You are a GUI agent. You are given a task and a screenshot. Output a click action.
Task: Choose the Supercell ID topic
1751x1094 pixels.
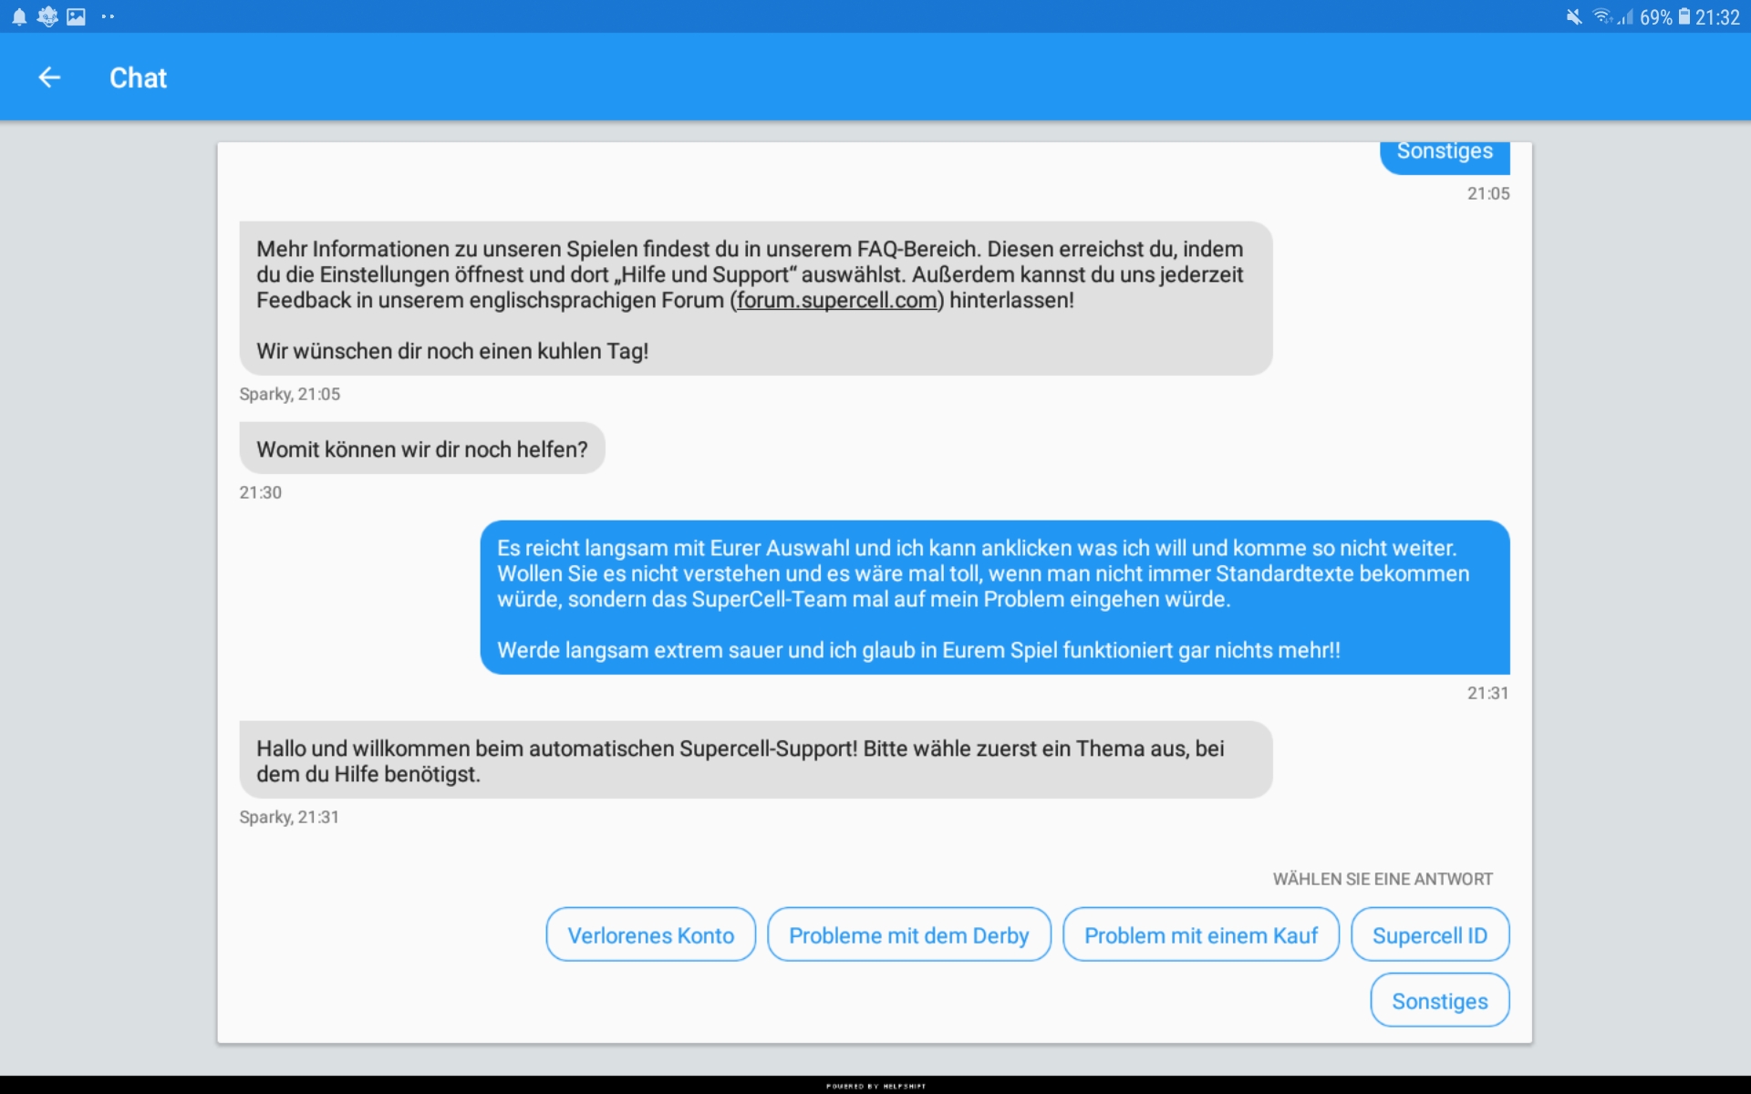point(1430,934)
